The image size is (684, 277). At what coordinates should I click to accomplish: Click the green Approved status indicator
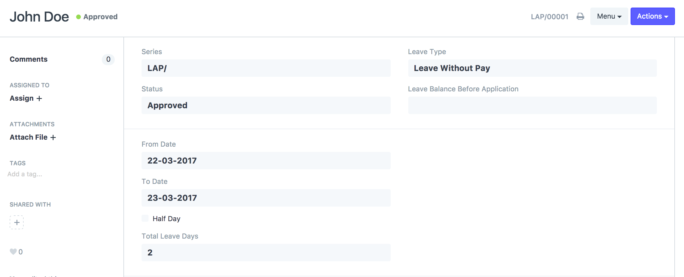coord(97,17)
